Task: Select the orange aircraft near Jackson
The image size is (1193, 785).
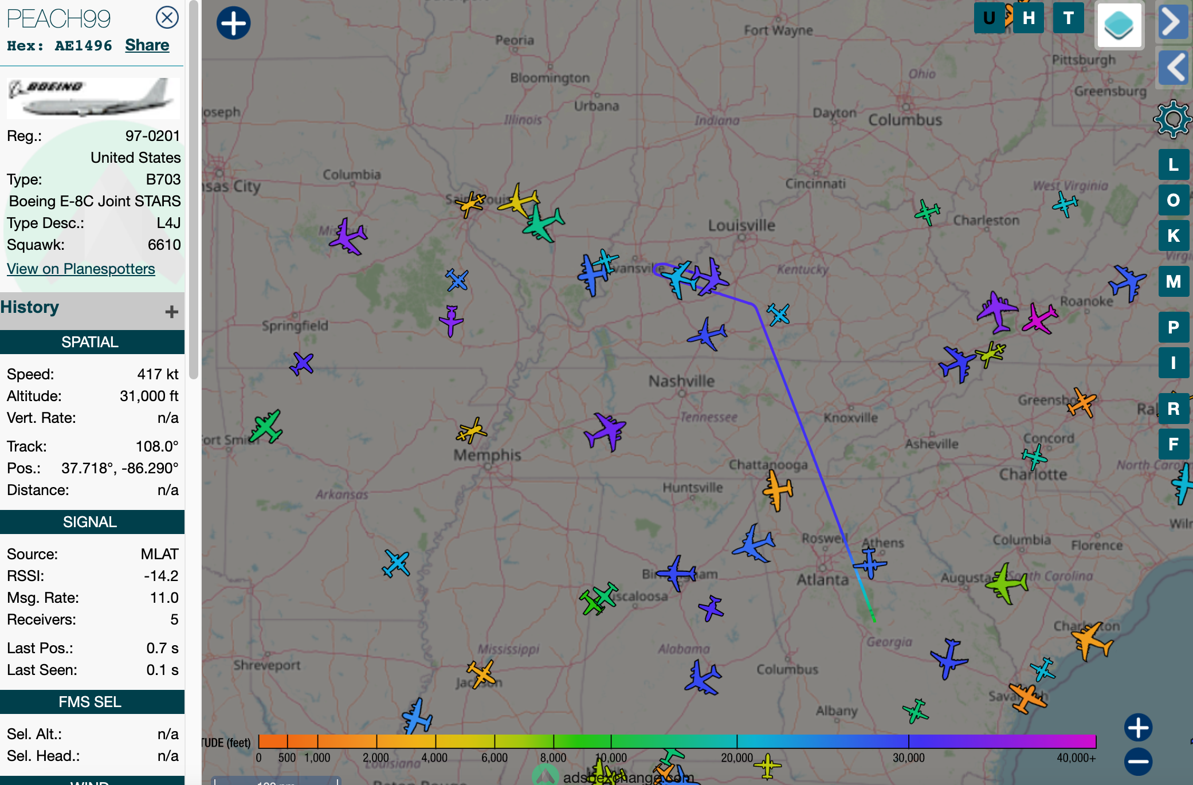Action: pyautogui.click(x=481, y=674)
